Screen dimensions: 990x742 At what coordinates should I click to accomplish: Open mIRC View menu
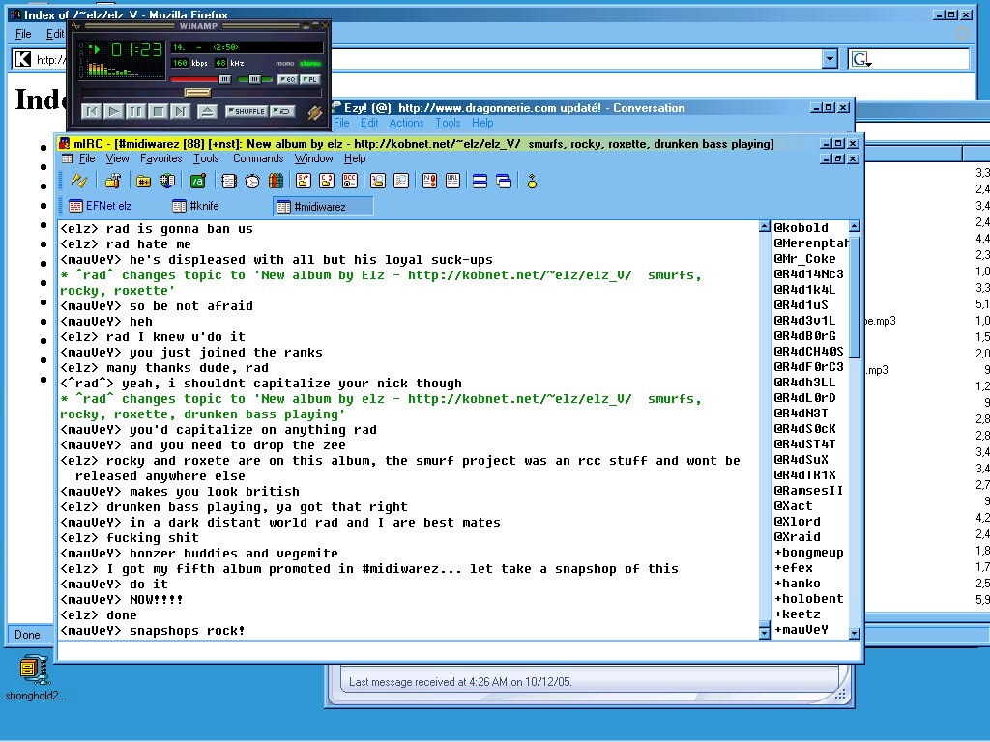tap(117, 158)
